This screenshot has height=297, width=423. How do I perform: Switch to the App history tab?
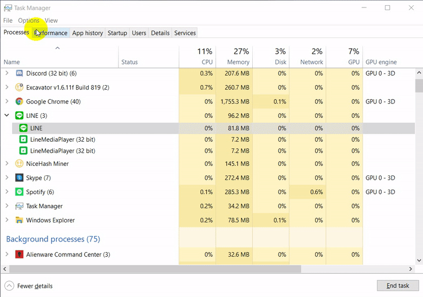(87, 33)
